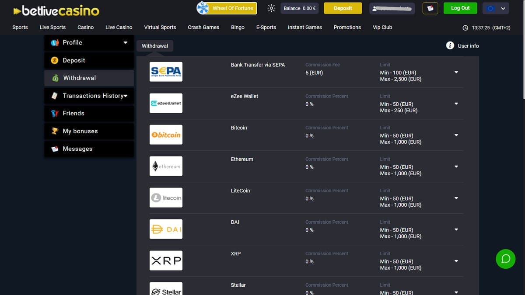Click the Profile sidebar icon
The height and width of the screenshot is (295, 525).
click(55, 42)
